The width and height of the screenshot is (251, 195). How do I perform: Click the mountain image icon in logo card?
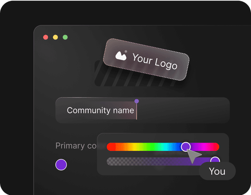point(121,55)
